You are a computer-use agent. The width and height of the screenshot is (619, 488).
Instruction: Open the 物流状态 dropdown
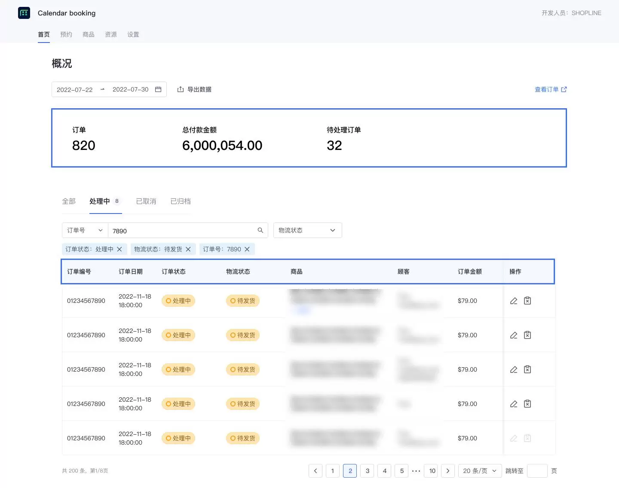307,230
